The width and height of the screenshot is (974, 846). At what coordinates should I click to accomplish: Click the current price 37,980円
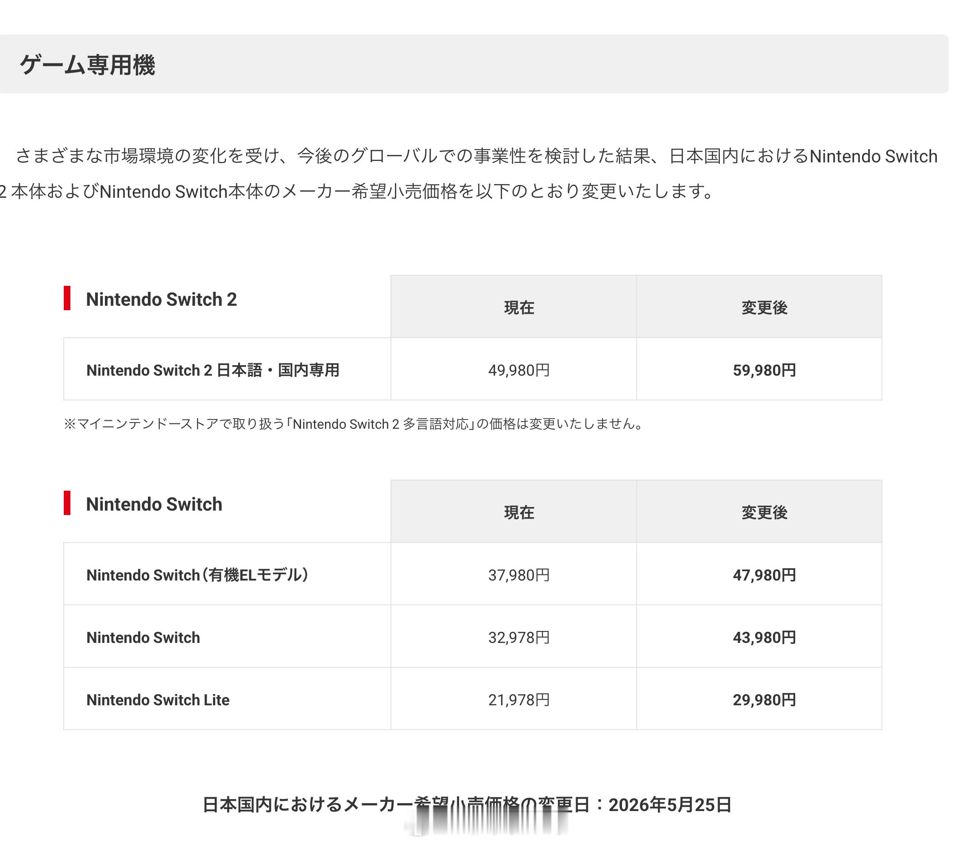[x=518, y=575]
